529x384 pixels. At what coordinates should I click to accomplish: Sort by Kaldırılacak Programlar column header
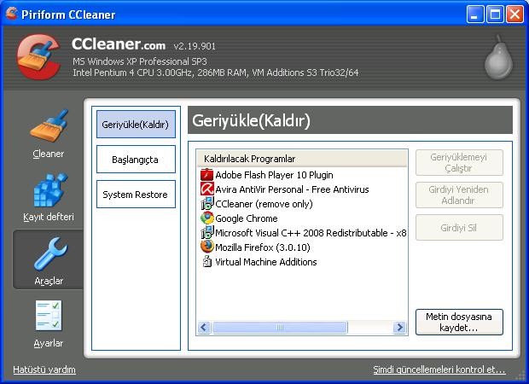point(302,159)
